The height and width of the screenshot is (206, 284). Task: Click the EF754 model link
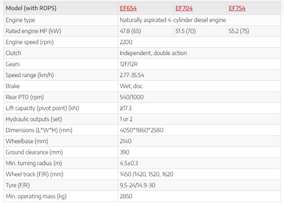[x=237, y=8]
